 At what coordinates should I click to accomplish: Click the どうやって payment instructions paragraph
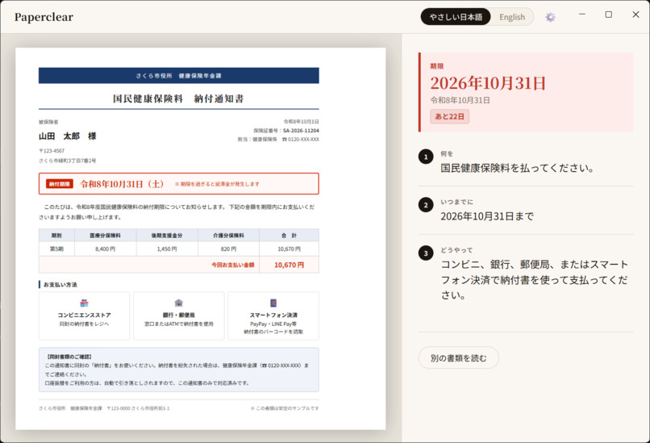pyautogui.click(x=534, y=280)
